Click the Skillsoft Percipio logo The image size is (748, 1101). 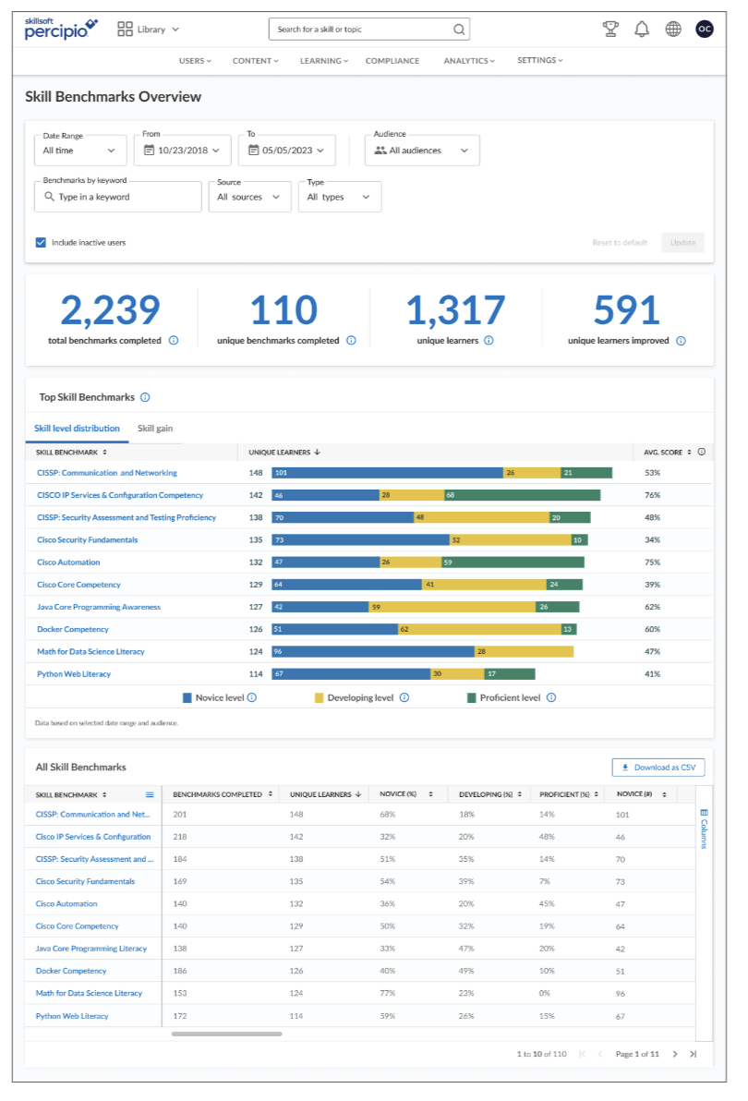61,28
